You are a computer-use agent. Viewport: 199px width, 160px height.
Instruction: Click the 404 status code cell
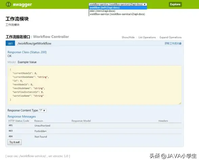coord(10,136)
